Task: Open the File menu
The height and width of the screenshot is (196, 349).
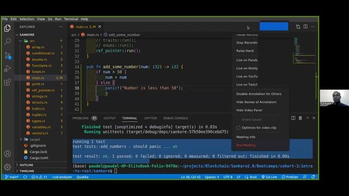Action: 5,19
